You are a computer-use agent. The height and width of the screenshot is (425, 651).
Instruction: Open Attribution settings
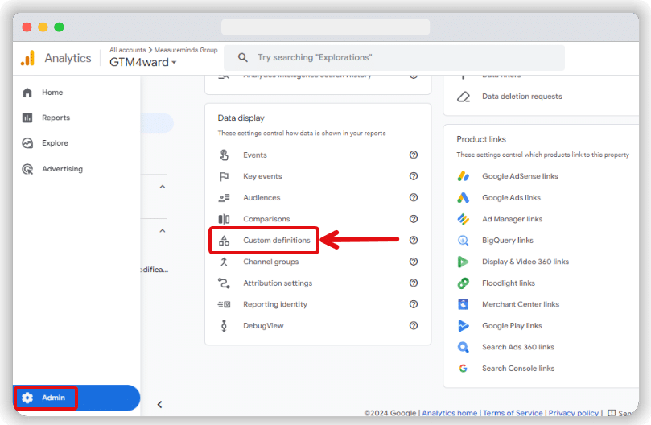[278, 283]
